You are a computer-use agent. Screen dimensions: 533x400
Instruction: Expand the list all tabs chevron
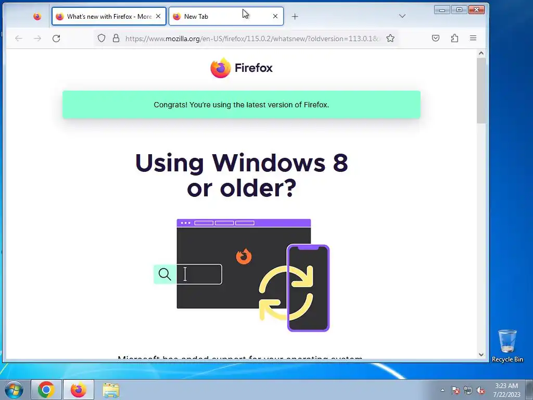click(402, 16)
